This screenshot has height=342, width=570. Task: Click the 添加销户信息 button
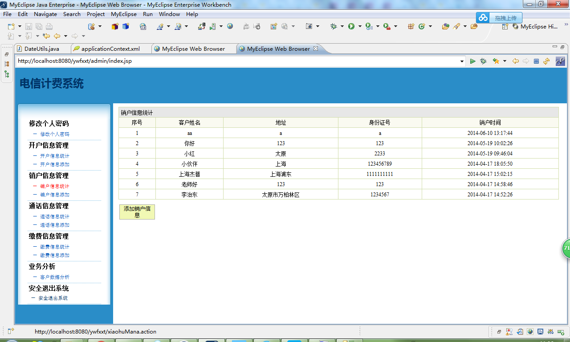tap(137, 212)
